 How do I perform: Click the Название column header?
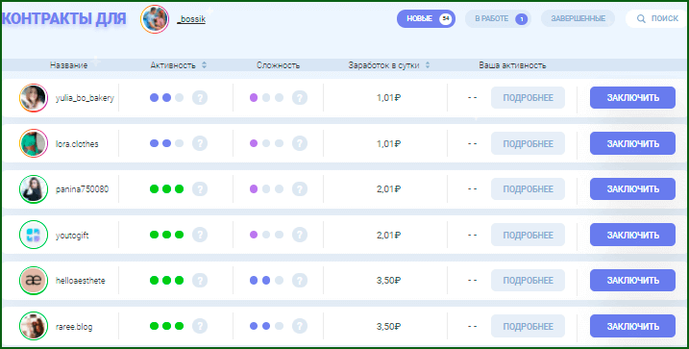pyautogui.click(x=68, y=65)
